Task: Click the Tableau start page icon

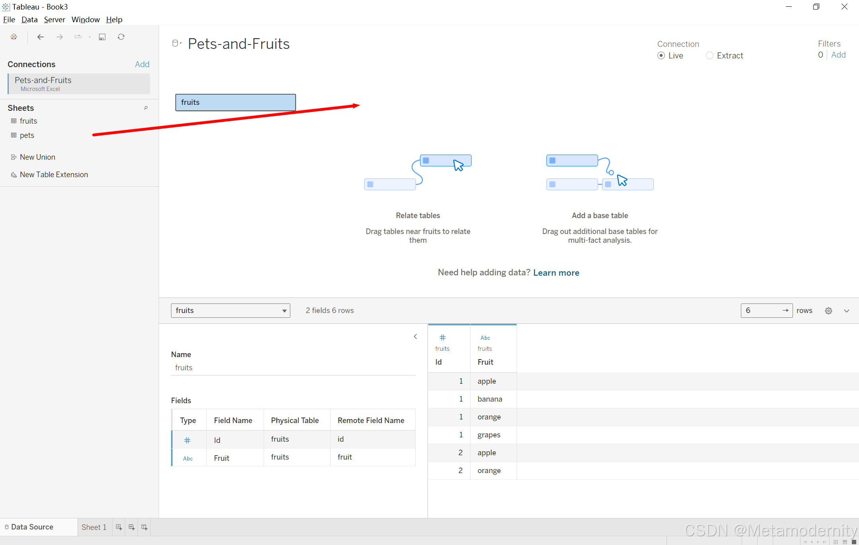Action: [x=14, y=37]
